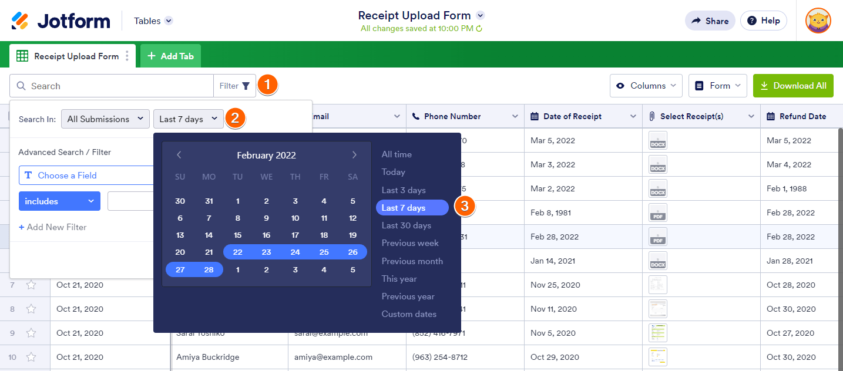843x371 pixels.
Task: Click the Add Tab button
Action: click(170, 56)
